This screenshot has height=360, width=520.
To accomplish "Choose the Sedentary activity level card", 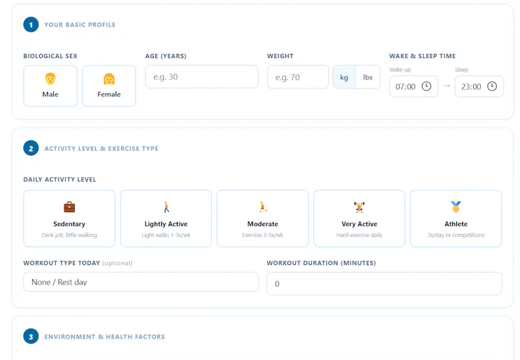I will 70,219.
